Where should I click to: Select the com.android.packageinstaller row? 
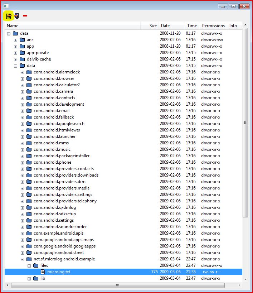(123, 156)
